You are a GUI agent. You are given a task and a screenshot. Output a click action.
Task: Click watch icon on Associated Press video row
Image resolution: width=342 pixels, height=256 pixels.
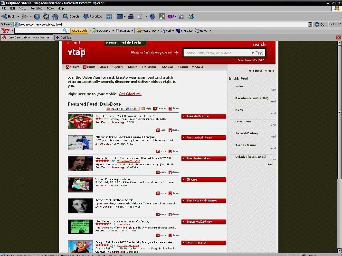158,151
